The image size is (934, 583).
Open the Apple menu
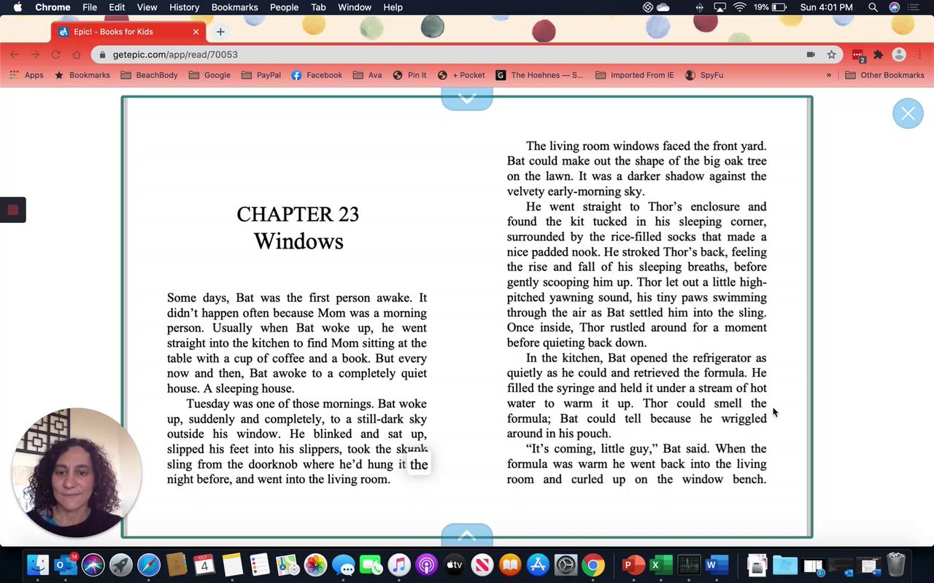[x=18, y=7]
